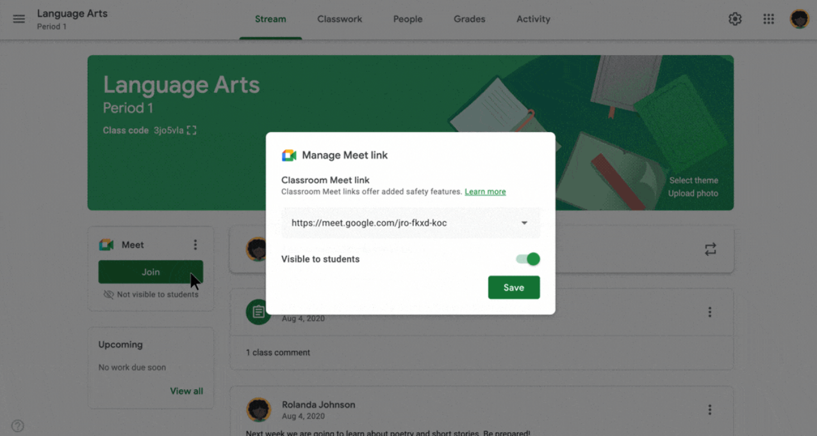Image resolution: width=817 pixels, height=436 pixels.
Task: Click the Google Meet icon in the dialog
Action: tap(288, 155)
